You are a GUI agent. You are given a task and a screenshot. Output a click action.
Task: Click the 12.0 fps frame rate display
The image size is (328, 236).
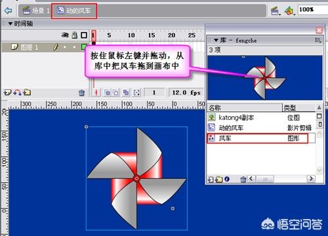tap(186, 92)
